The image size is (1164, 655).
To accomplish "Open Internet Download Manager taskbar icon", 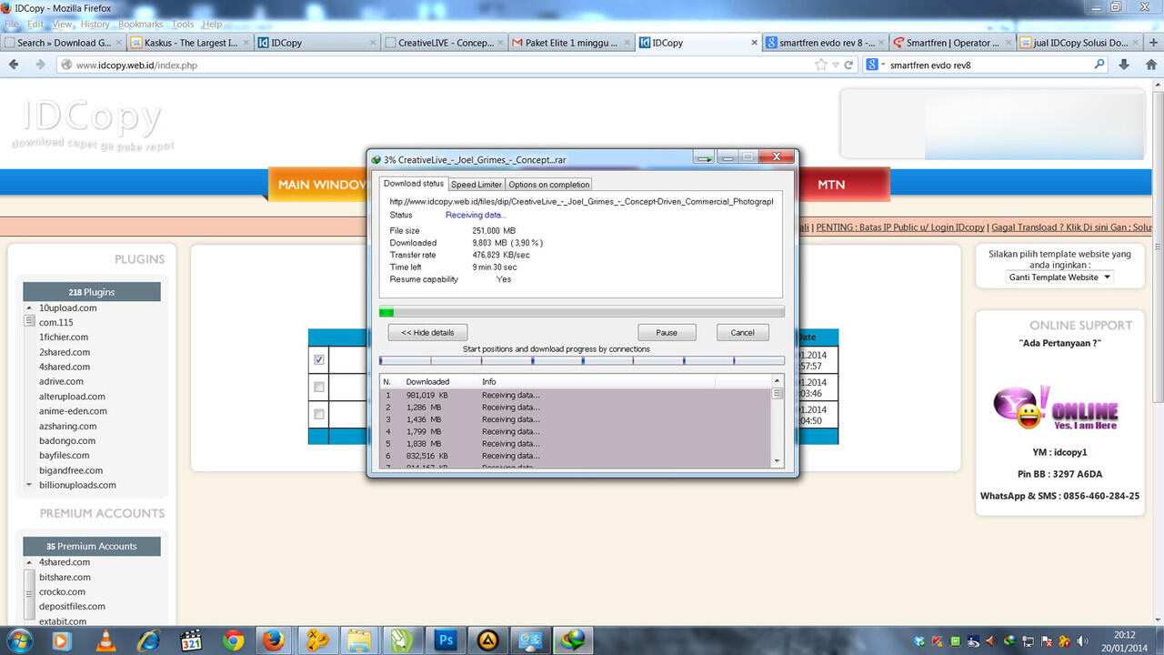I will (x=575, y=640).
